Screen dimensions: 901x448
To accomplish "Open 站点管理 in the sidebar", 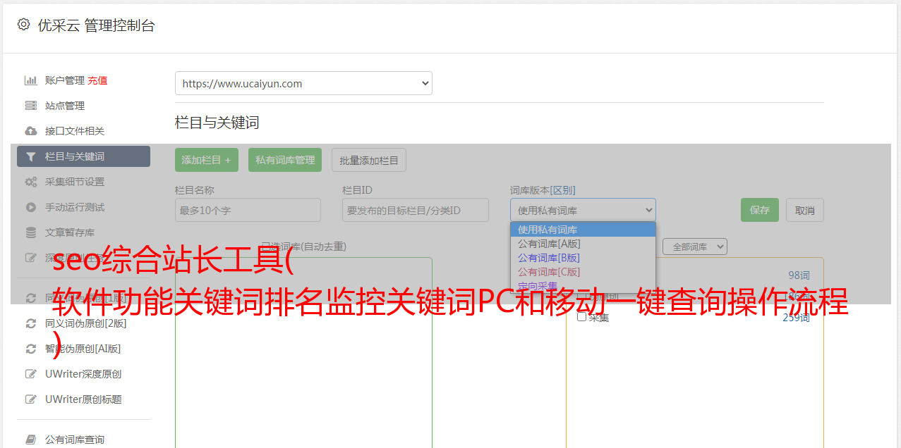I will pos(65,106).
